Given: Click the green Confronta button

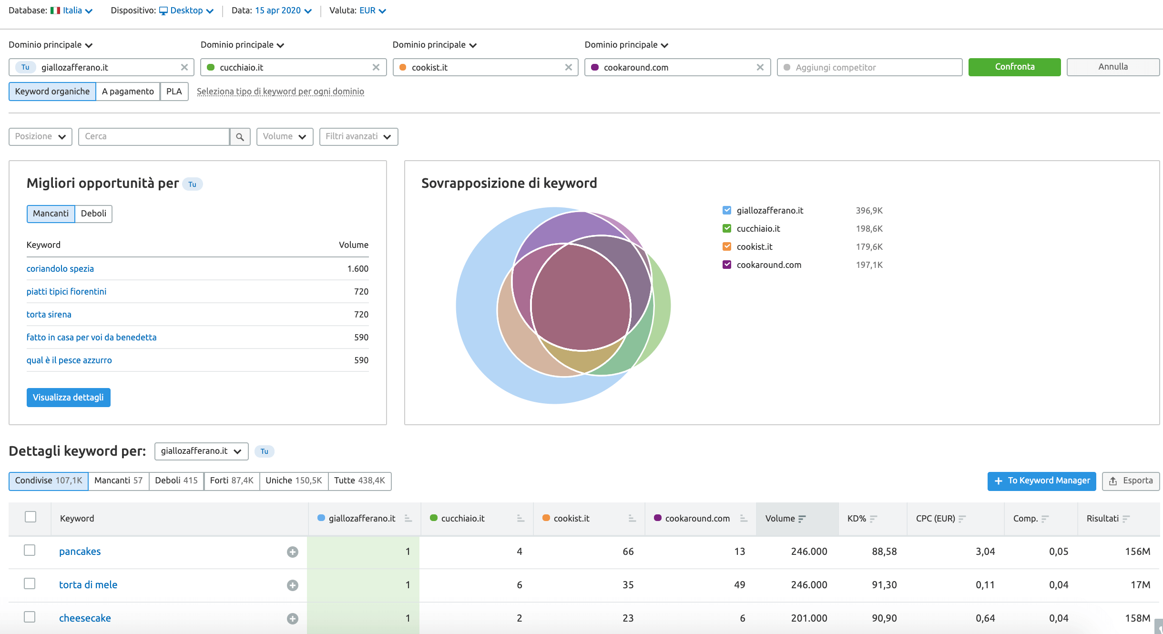Looking at the screenshot, I should [1014, 67].
